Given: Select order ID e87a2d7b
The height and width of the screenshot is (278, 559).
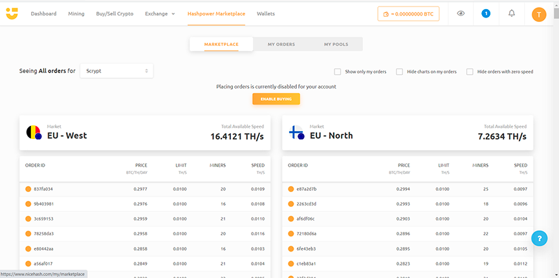Looking at the screenshot, I should point(306,189).
